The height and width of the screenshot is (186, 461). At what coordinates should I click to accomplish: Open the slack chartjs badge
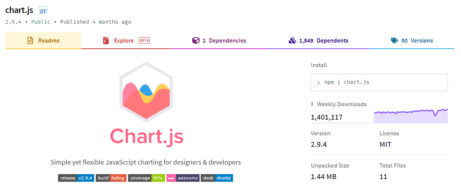tap(217, 178)
